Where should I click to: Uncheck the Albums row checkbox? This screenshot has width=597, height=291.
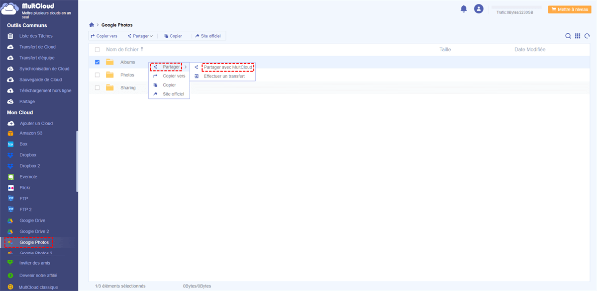(97, 62)
